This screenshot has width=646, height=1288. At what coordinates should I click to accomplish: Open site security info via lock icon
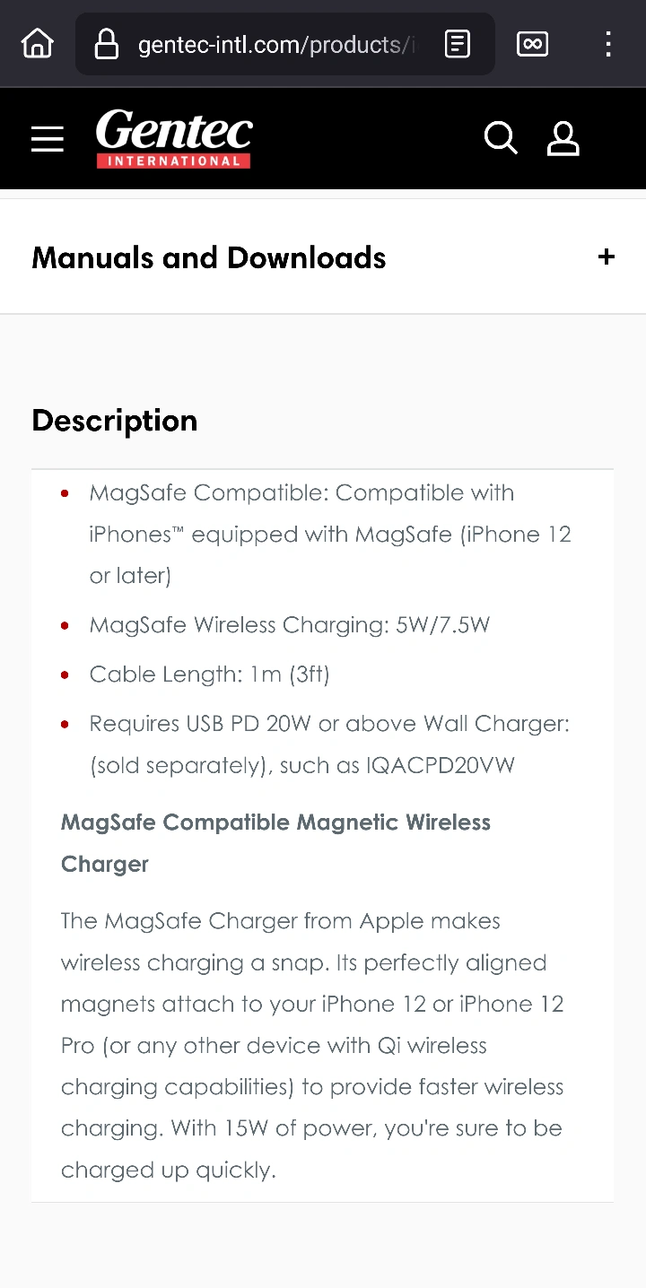coord(107,44)
